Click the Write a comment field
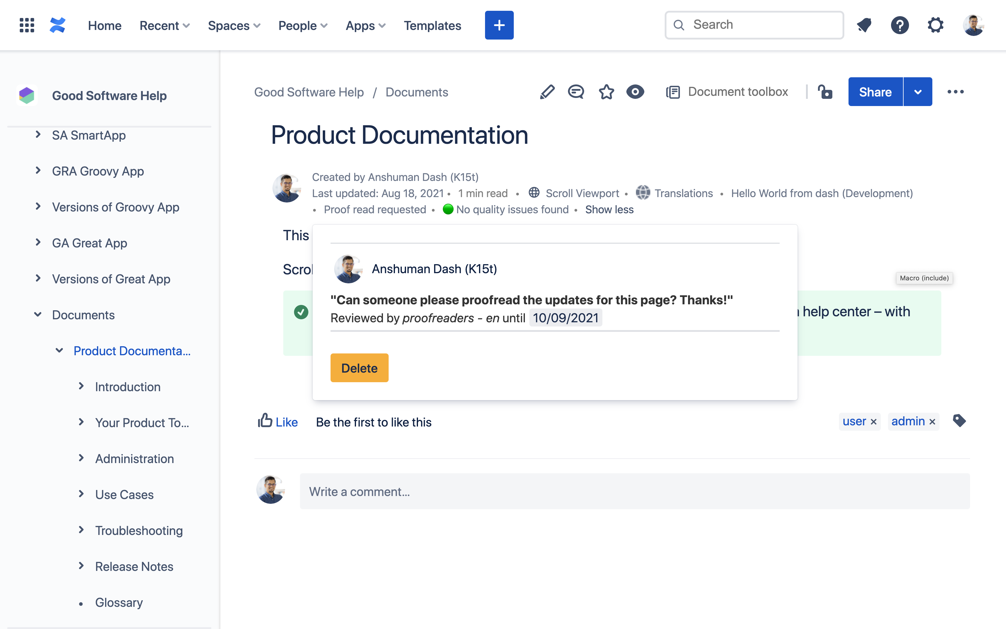Screen dimensions: 1006x629 click(x=634, y=491)
